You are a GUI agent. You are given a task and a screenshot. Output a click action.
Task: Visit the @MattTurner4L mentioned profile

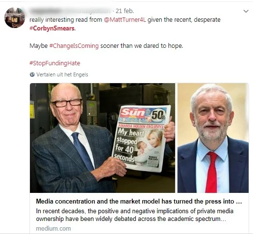coord(125,20)
